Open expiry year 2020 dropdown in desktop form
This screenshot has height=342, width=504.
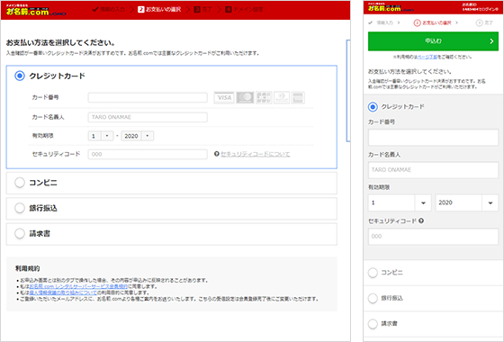pyautogui.click(x=137, y=136)
